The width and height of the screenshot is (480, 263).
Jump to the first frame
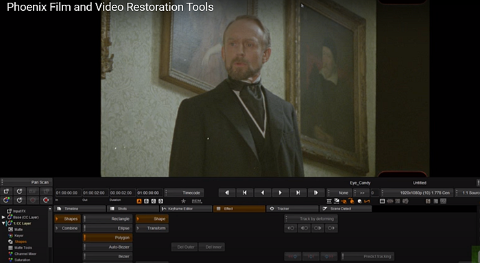[245, 192]
